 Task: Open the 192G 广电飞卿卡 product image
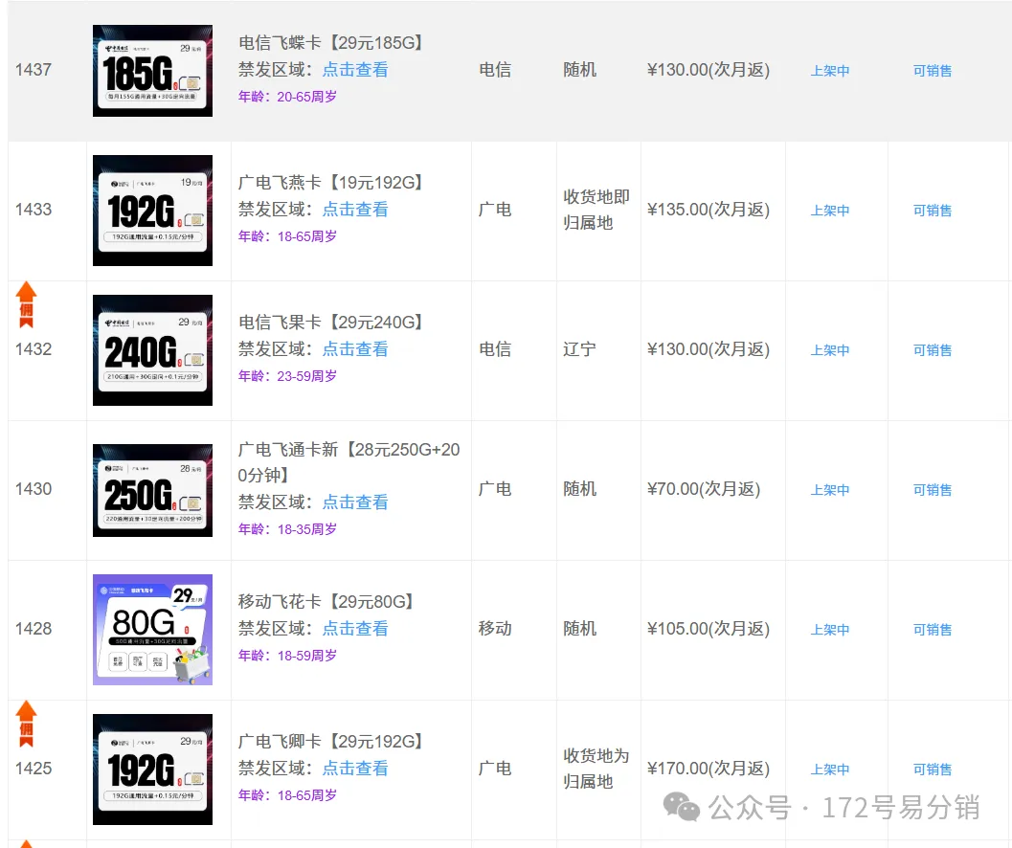[152, 770]
